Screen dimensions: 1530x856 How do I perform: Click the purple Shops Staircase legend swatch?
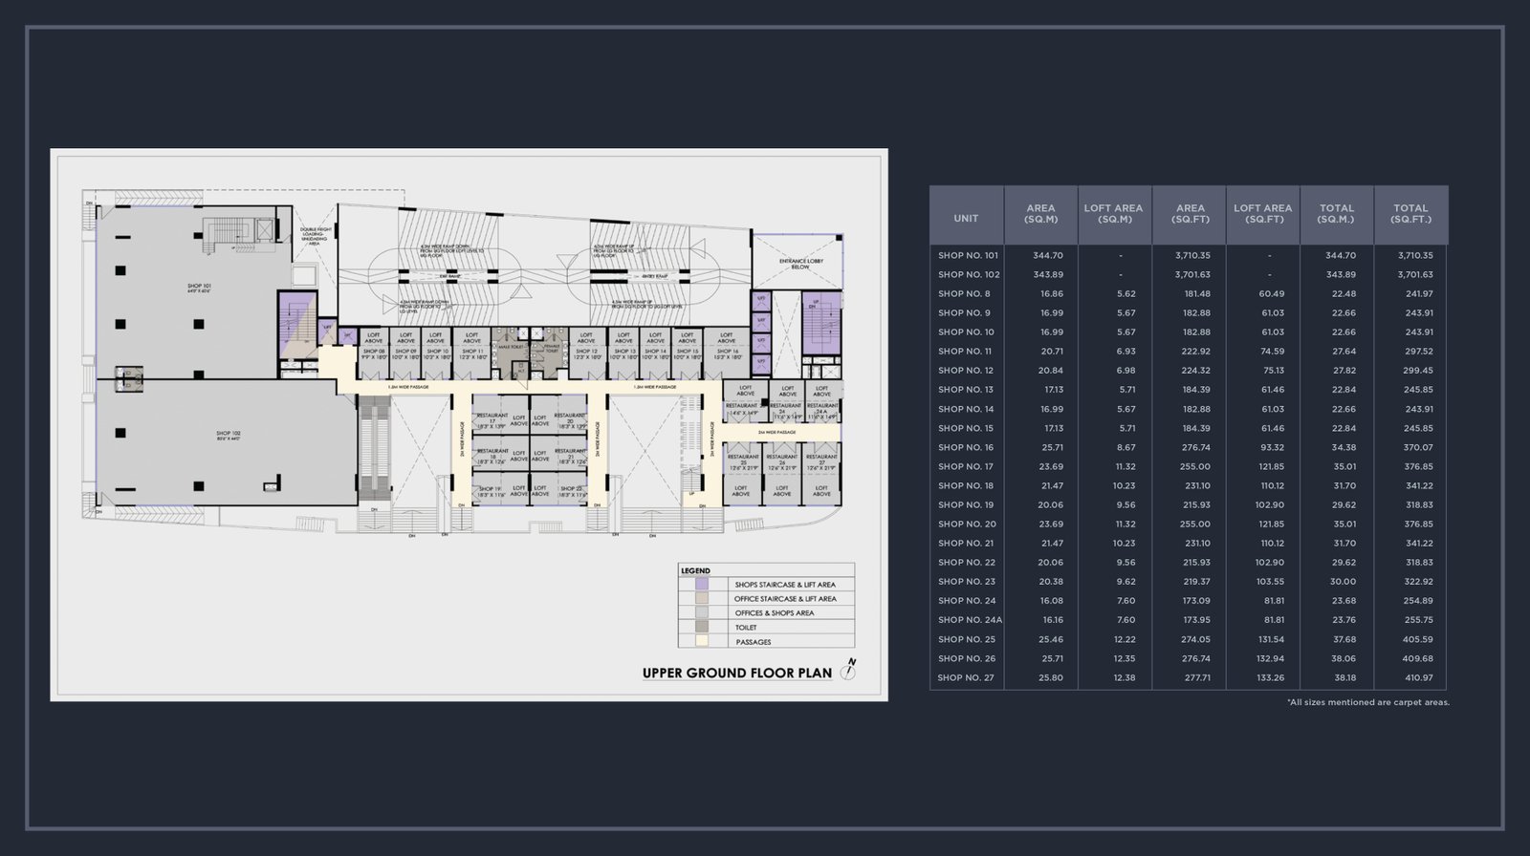tap(701, 584)
